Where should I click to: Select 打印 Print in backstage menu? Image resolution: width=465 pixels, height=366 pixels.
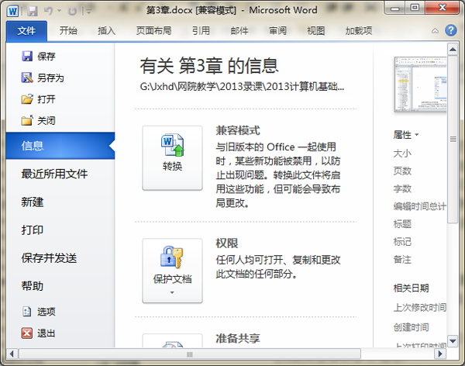click(33, 230)
